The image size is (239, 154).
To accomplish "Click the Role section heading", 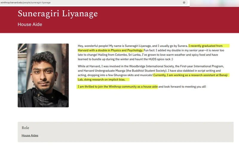I will [x=25, y=128].
